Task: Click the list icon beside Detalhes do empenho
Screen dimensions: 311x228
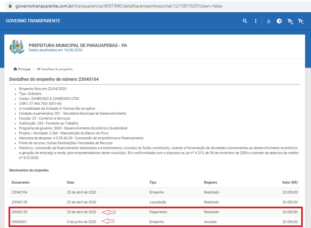Action: tap(38, 69)
